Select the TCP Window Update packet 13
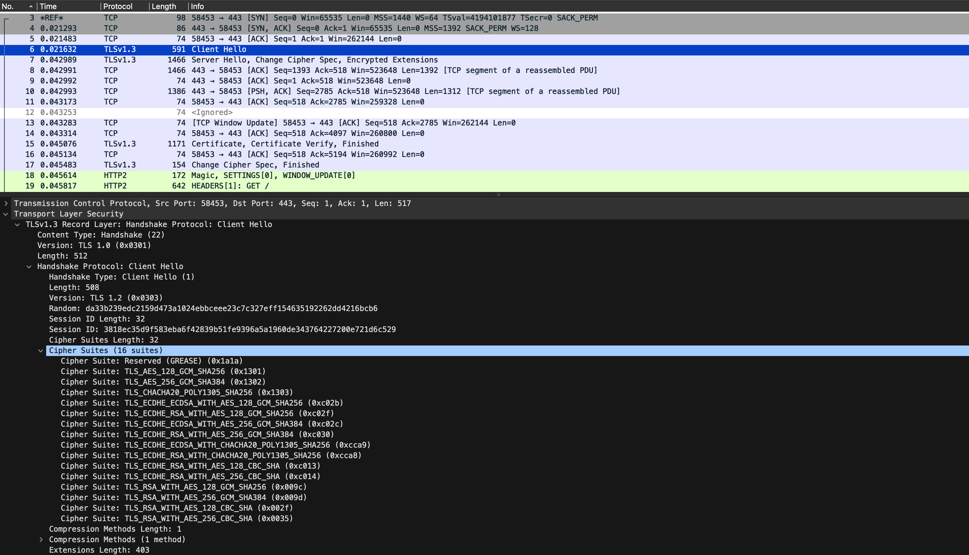The height and width of the screenshot is (555, 969). [x=484, y=123]
